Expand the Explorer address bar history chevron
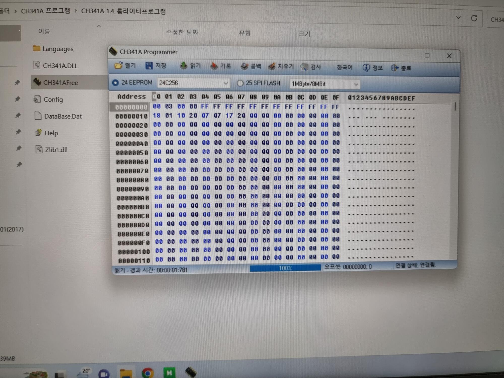Screen dimensions: 504x378 (458, 18)
